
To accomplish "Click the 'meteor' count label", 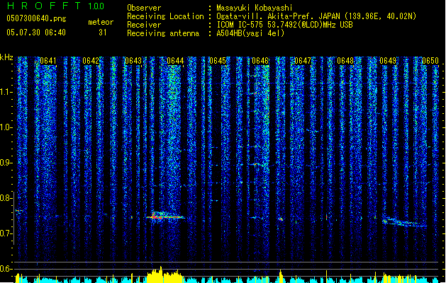I will coord(101,22).
